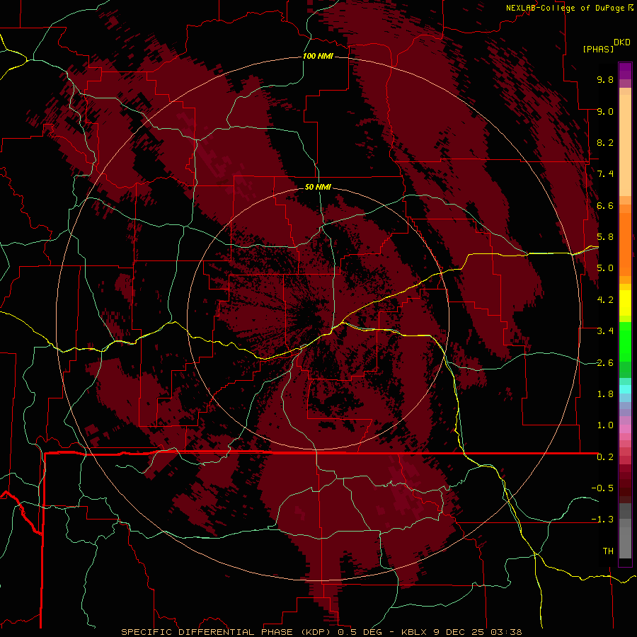Click the 5.8 legend value
637x637 pixels.
click(x=605, y=237)
